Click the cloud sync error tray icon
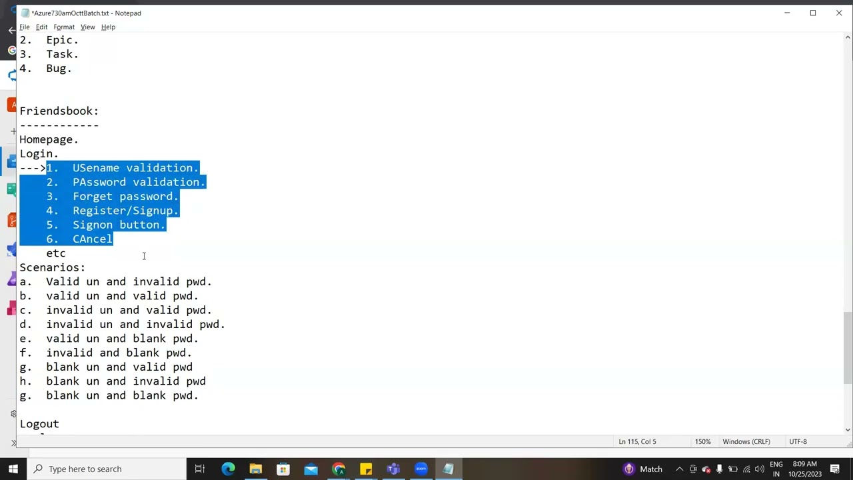This screenshot has width=853, height=480. pos(706,469)
